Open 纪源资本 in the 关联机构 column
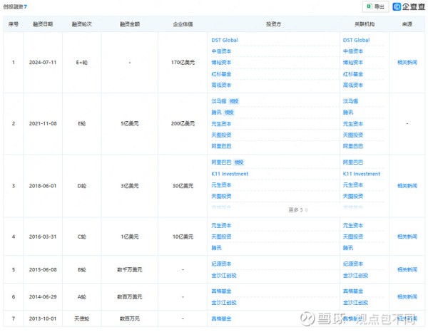 (352, 264)
